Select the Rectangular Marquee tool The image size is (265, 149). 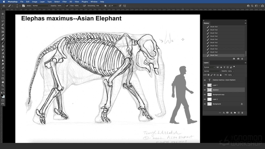[3, 17]
